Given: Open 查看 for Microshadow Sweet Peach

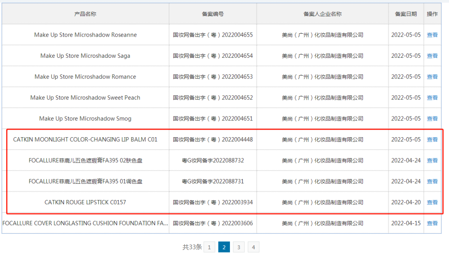Looking at the screenshot, I should pyautogui.click(x=432, y=98).
